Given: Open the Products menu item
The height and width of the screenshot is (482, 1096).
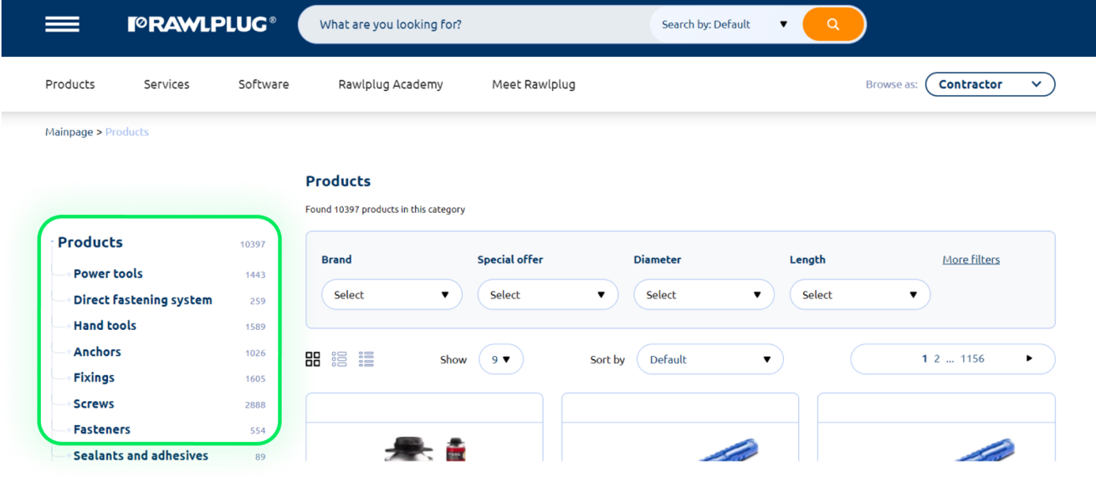Looking at the screenshot, I should click(x=70, y=84).
